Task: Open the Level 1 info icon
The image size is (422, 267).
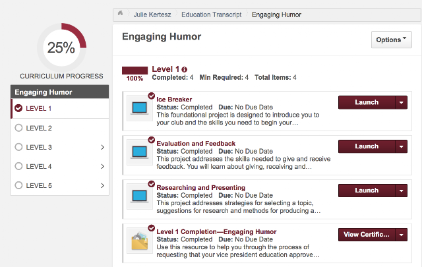Action: [185, 69]
